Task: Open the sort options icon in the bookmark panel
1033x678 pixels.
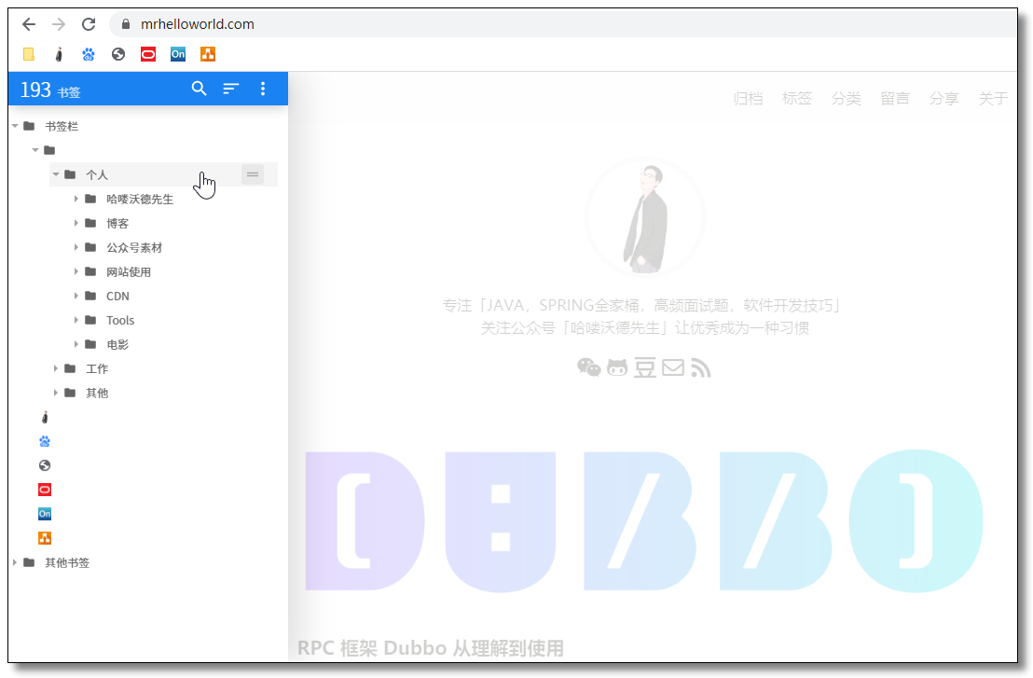Action: [x=230, y=89]
